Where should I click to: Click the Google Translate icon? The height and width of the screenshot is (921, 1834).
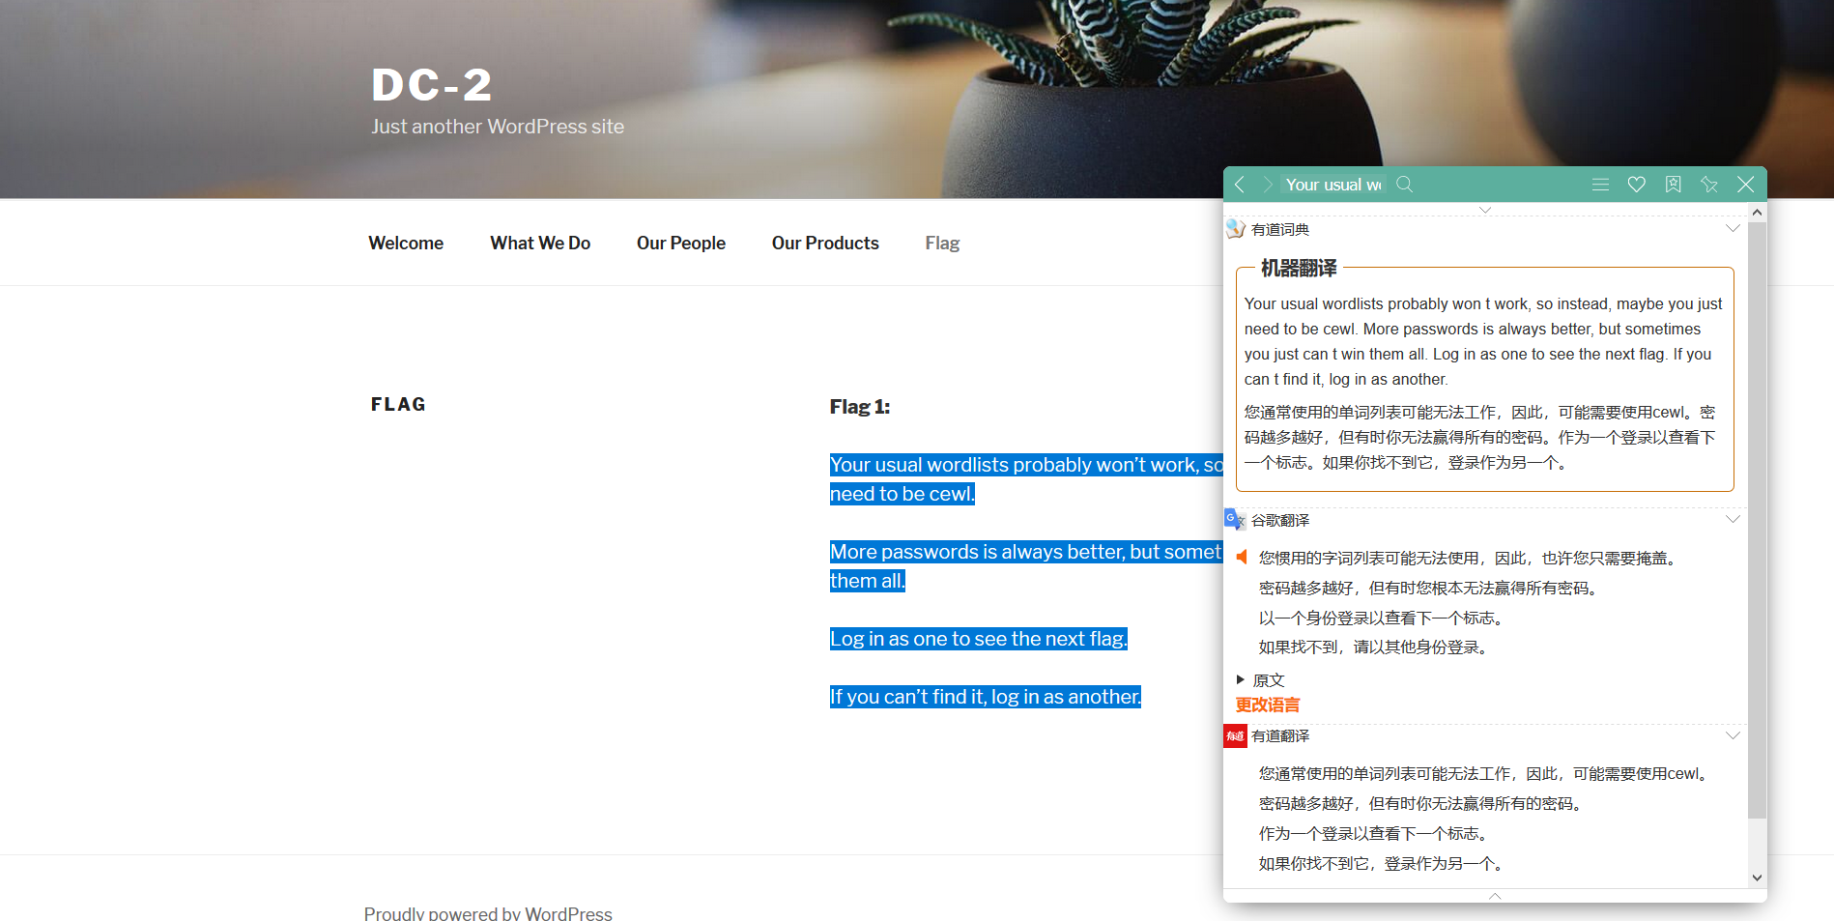pyautogui.click(x=1235, y=520)
